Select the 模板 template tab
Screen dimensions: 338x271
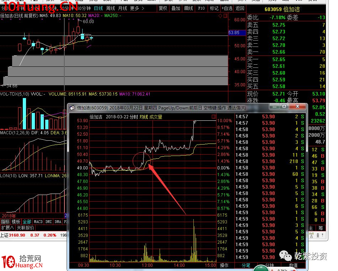[x=16, y=222]
